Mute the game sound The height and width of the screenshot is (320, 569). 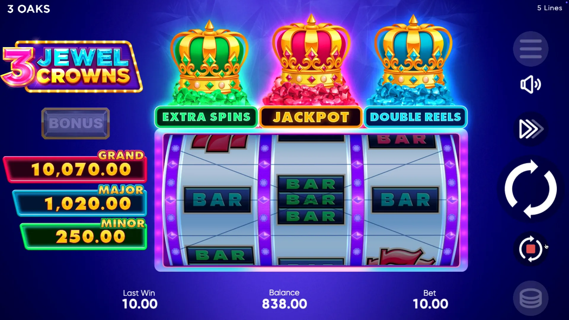(x=530, y=84)
